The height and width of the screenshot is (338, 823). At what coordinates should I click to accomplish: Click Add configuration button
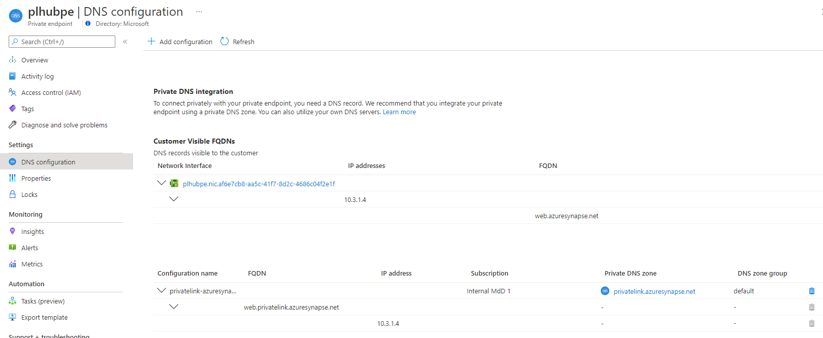pos(180,42)
